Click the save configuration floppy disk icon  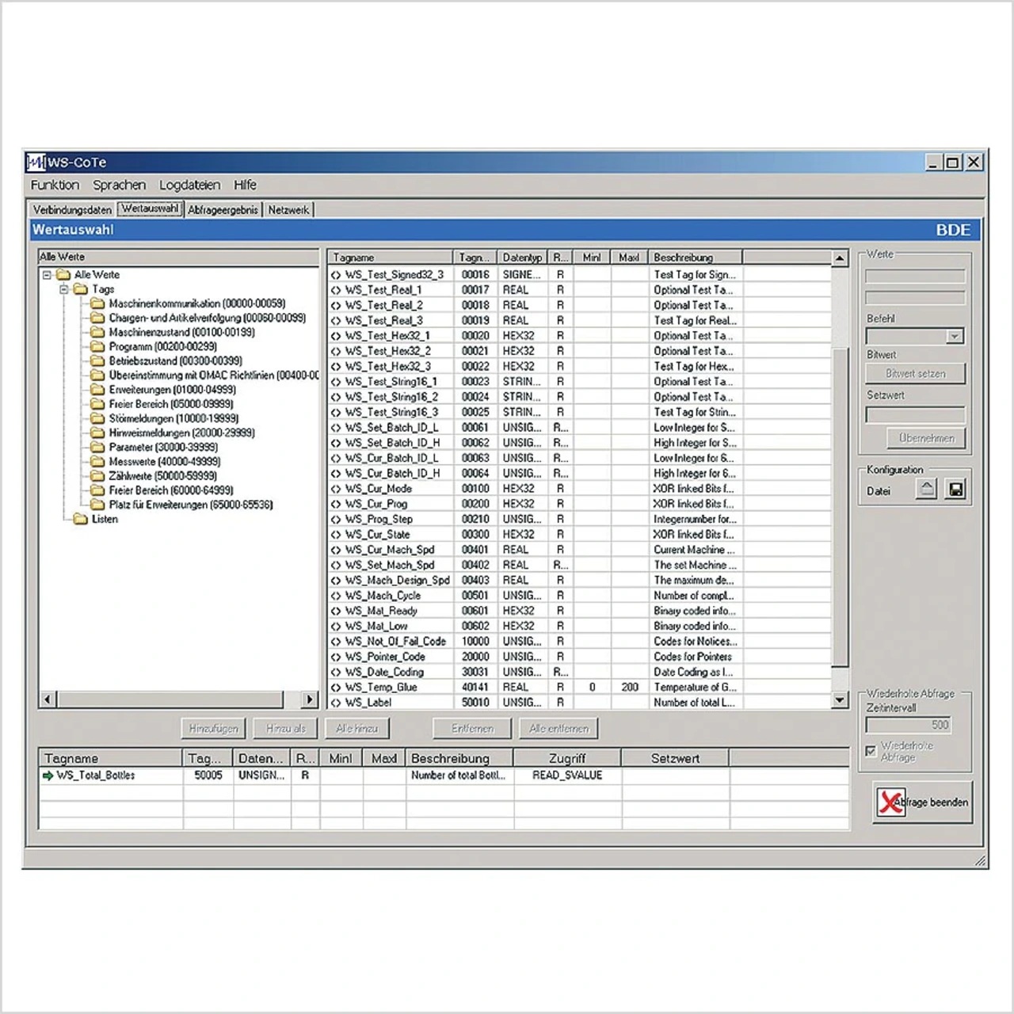click(956, 490)
